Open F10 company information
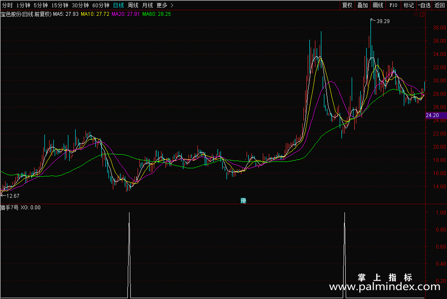447x299 pixels. (x=394, y=5)
